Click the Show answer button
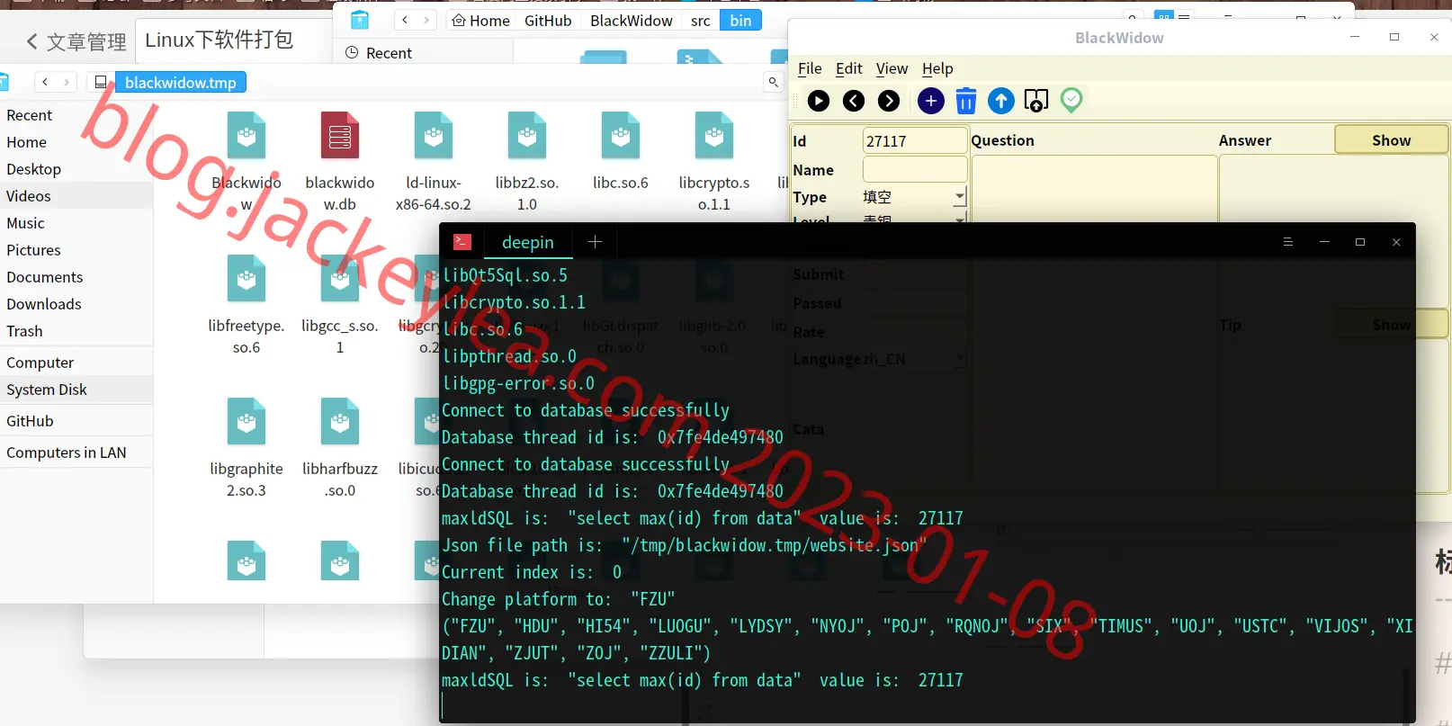 1391,139
